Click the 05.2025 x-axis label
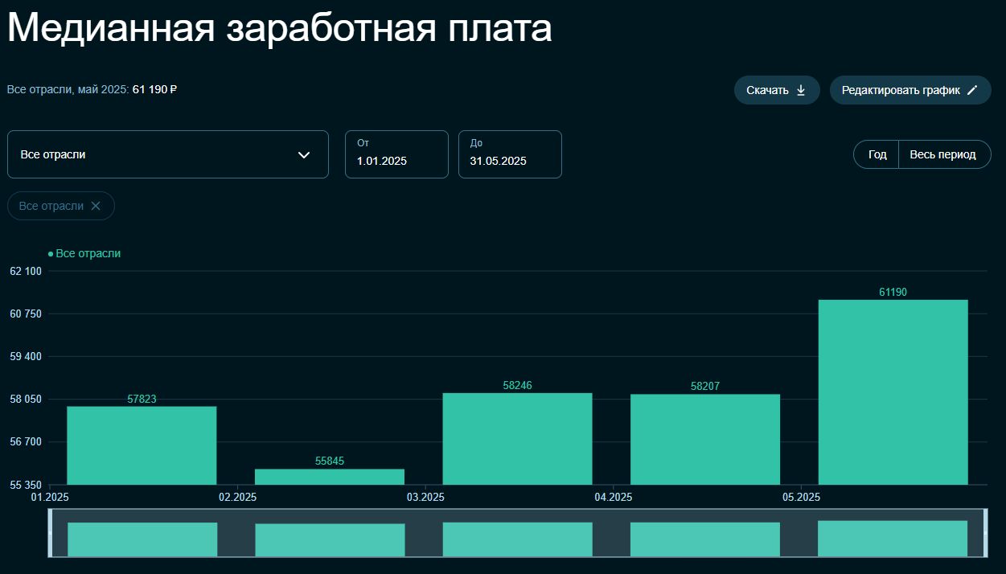The image size is (1006, 574). [x=801, y=498]
